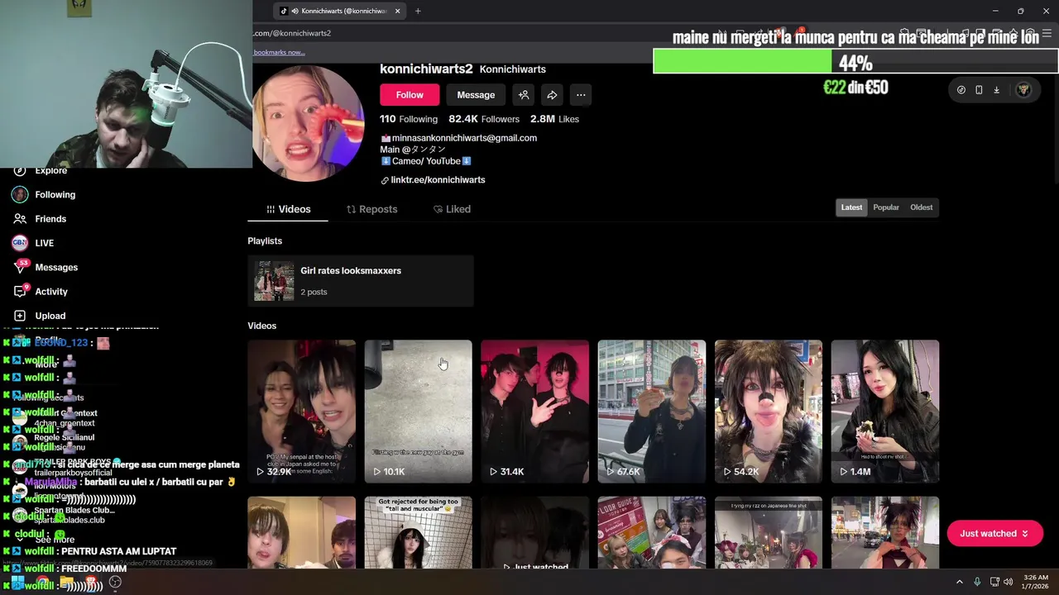Click the browser address bar URL
Screen dimensions: 1059x595
(x=291, y=33)
